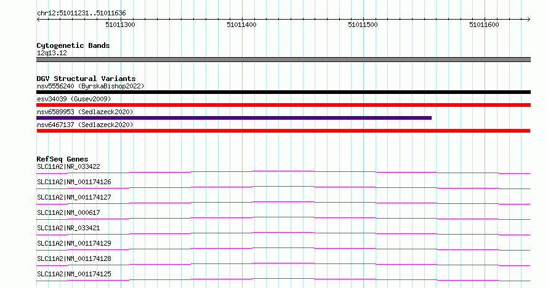Open variant nsv6467137 (Sedlazeck2020) label
Viewport: 548px width, 288px height.
pyautogui.click(x=85, y=125)
